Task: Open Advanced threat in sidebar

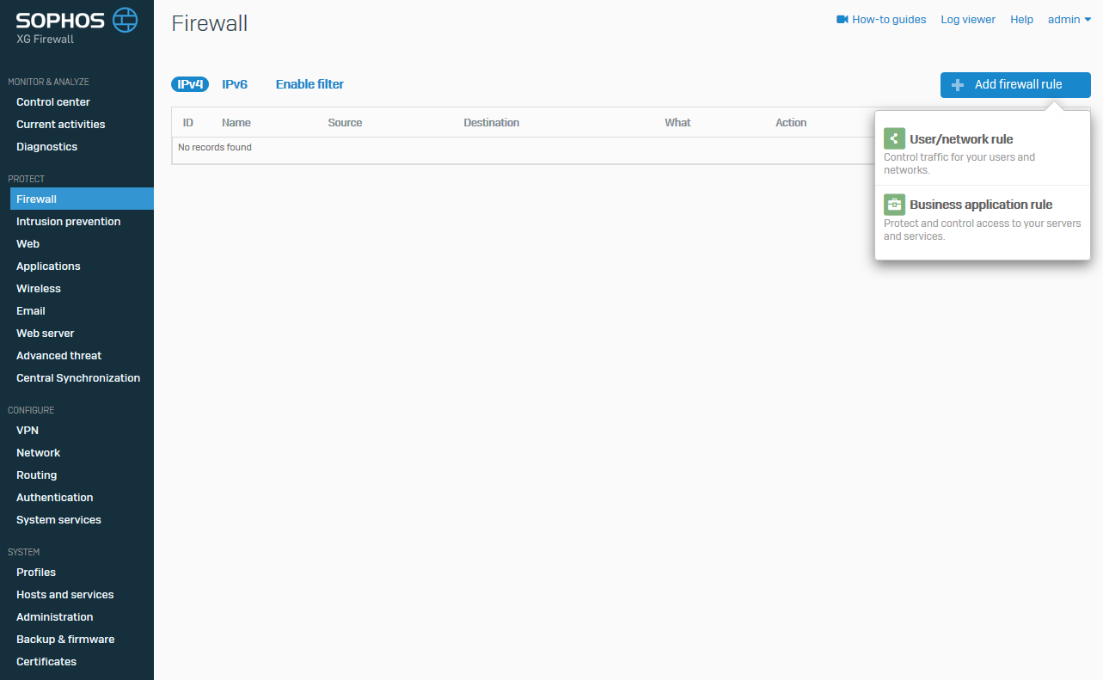Action: (x=59, y=356)
